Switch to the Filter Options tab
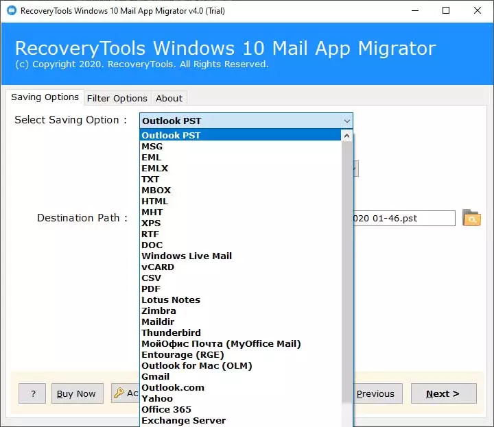 pyautogui.click(x=117, y=98)
